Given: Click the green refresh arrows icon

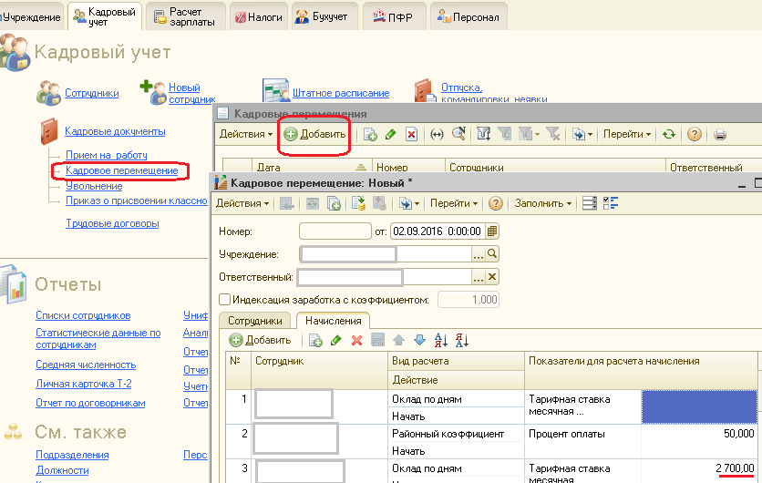Looking at the screenshot, I should [669, 134].
